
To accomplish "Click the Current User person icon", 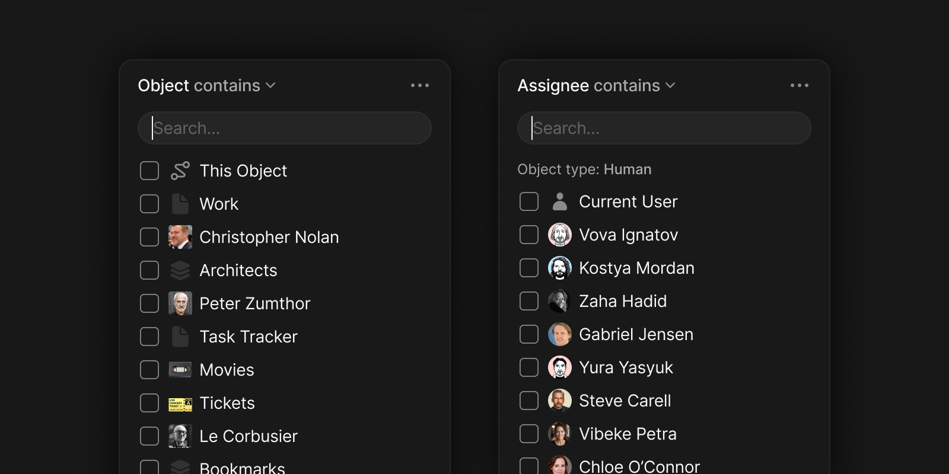I will click(559, 201).
